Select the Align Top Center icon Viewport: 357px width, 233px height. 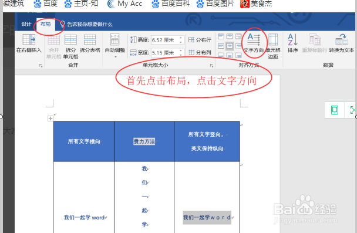(230, 36)
